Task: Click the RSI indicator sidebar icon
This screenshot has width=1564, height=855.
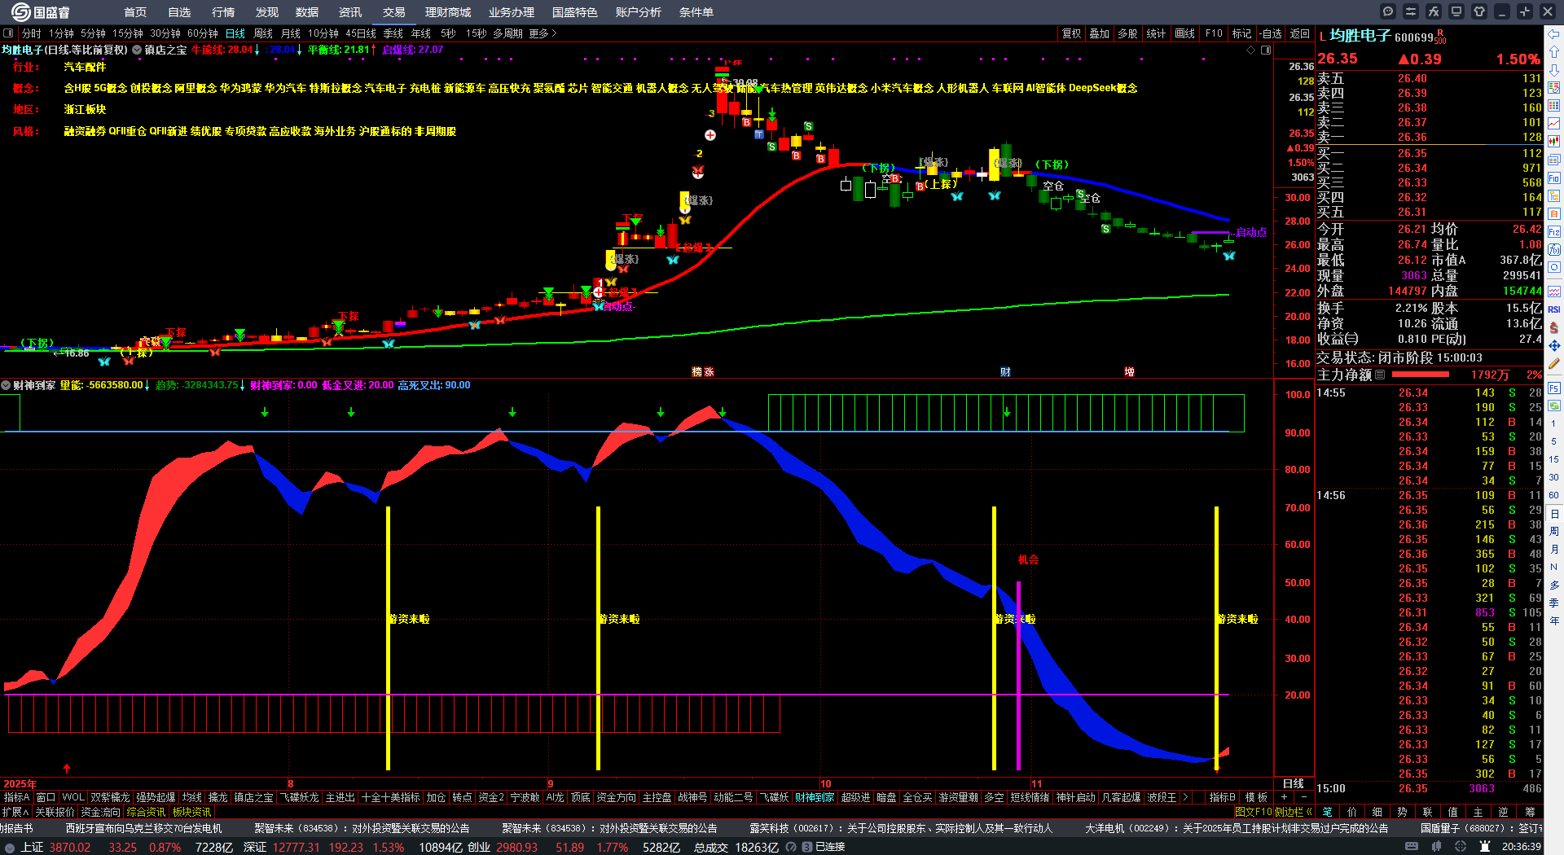Action: pyautogui.click(x=1554, y=309)
